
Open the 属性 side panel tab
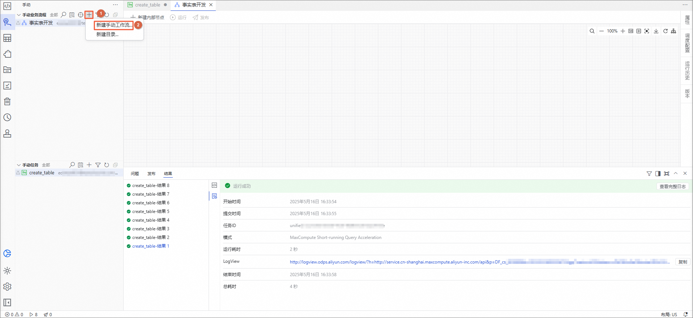pos(687,20)
